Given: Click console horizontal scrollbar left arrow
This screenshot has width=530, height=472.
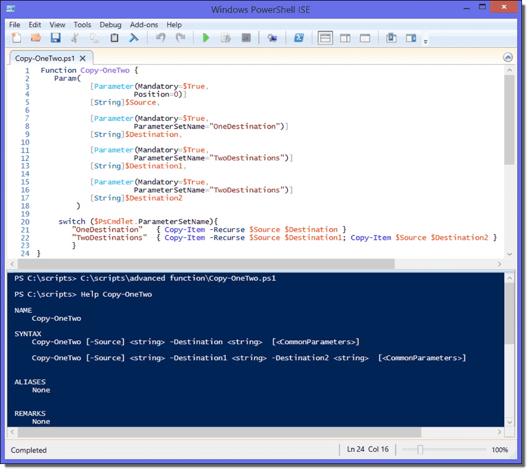Looking at the screenshot, I should [12, 432].
